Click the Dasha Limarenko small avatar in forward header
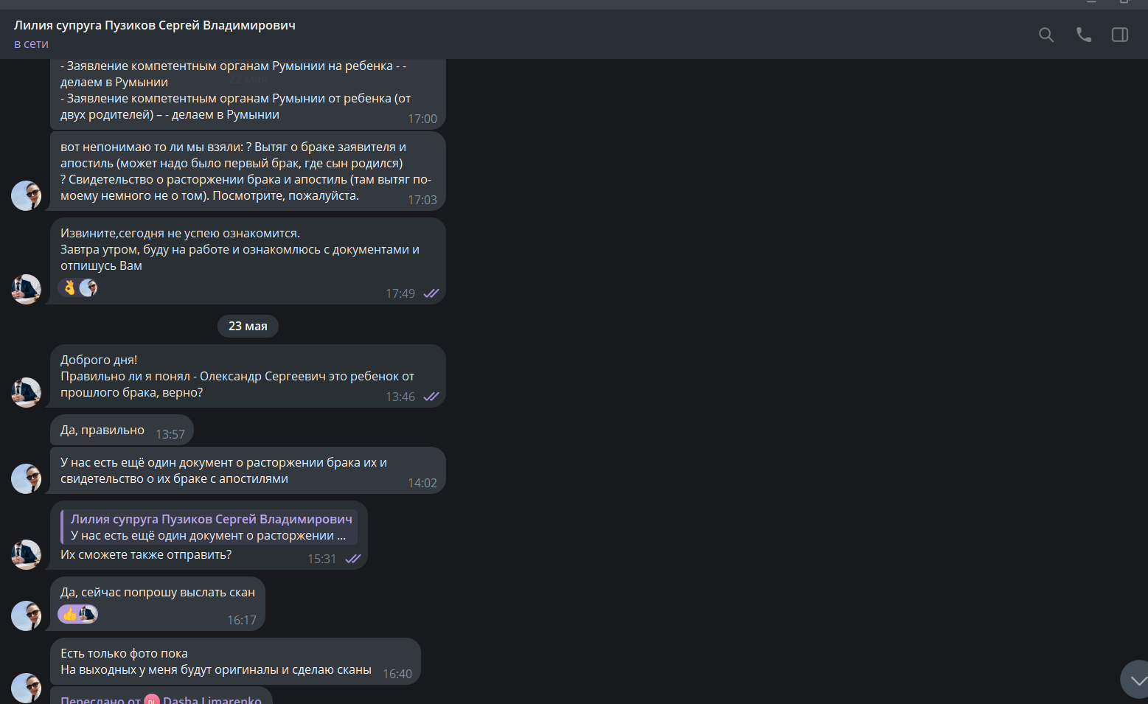Image resolution: width=1148 pixels, height=704 pixels. tap(152, 700)
